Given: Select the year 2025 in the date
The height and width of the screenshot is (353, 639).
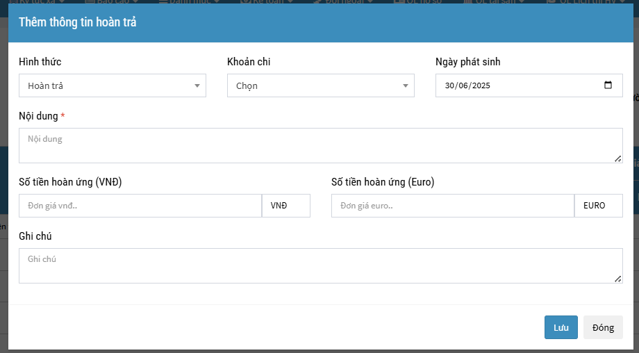Looking at the screenshot, I should 480,86.
